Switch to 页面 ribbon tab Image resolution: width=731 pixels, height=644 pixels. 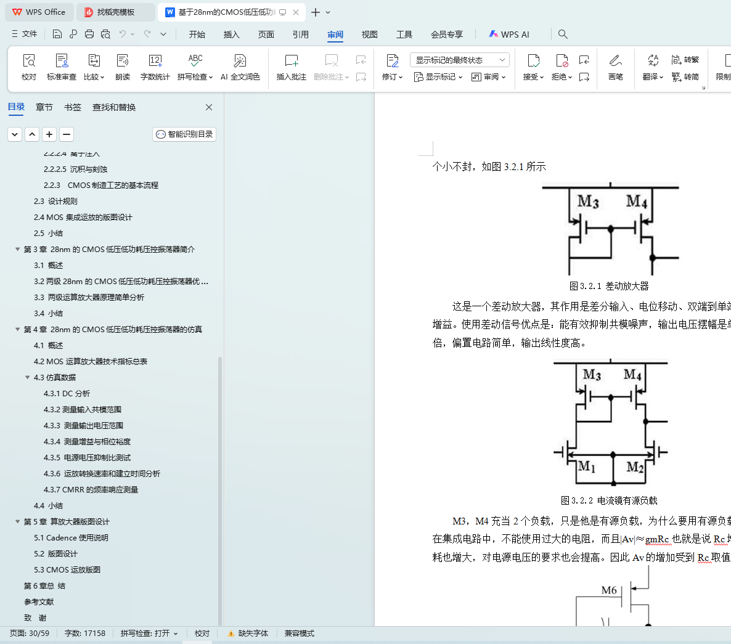pos(266,35)
